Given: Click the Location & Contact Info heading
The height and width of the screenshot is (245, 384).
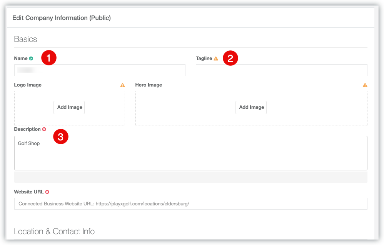Looking at the screenshot, I should pyautogui.click(x=54, y=231).
